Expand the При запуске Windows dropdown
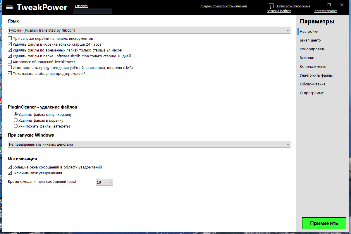The height and width of the screenshot is (234, 351). 149,144
